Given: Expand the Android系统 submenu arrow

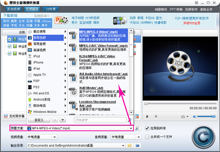Looking at the screenshot, I should pyautogui.click(x=65, y=99).
